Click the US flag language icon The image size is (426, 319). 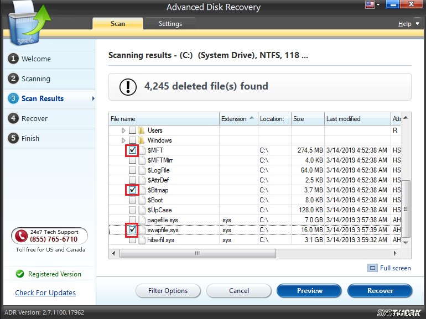370,5
